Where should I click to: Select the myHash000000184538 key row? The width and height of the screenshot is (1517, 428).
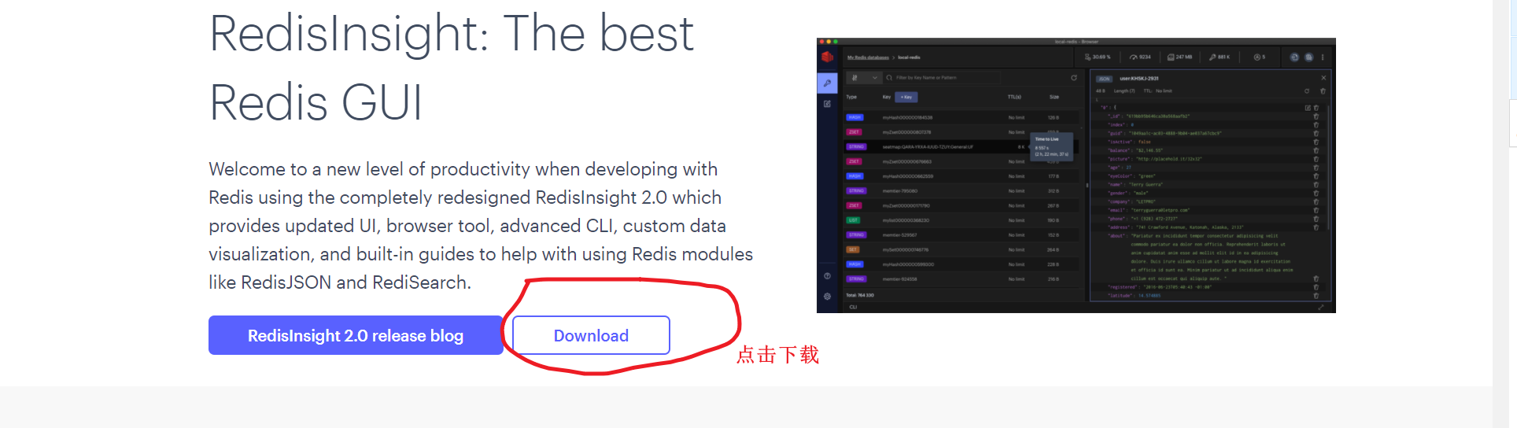pos(962,117)
